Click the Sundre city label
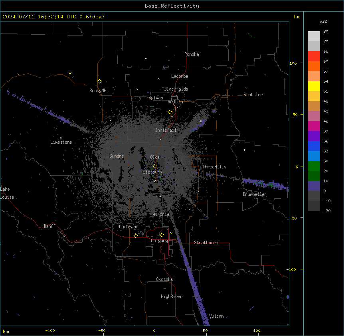The height and width of the screenshot is (336, 344). tap(117, 156)
